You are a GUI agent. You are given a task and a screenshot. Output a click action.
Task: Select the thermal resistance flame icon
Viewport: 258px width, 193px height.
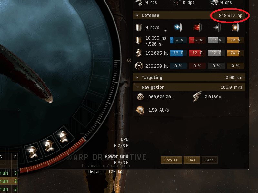197,27
